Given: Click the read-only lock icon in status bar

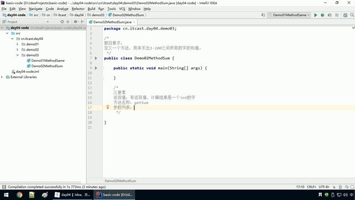Looking at the screenshot, I should pyautogui.click(x=334, y=187).
